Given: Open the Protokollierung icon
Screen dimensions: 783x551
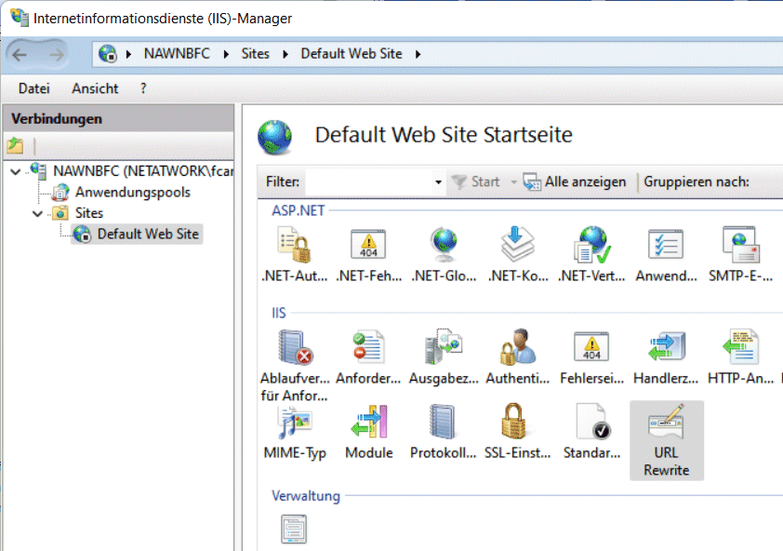Looking at the screenshot, I should coord(443,421).
